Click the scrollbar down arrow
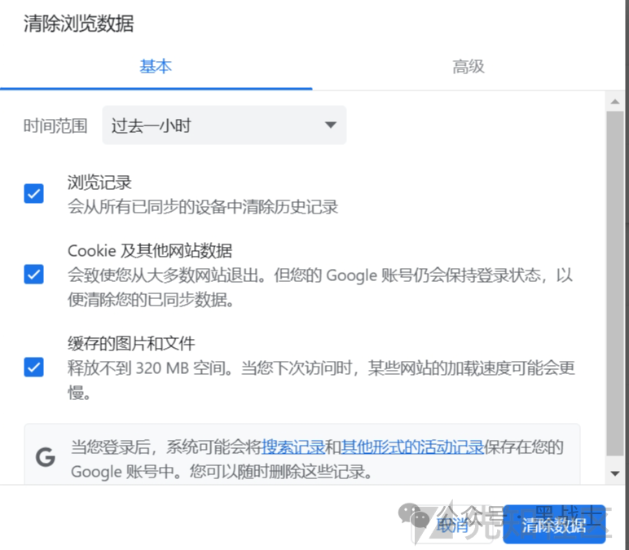629x550 pixels. pos(615,473)
